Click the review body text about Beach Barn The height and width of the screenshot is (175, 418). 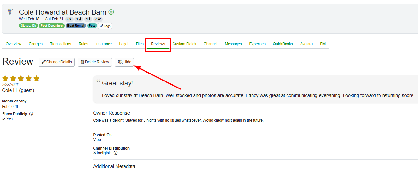(x=258, y=95)
